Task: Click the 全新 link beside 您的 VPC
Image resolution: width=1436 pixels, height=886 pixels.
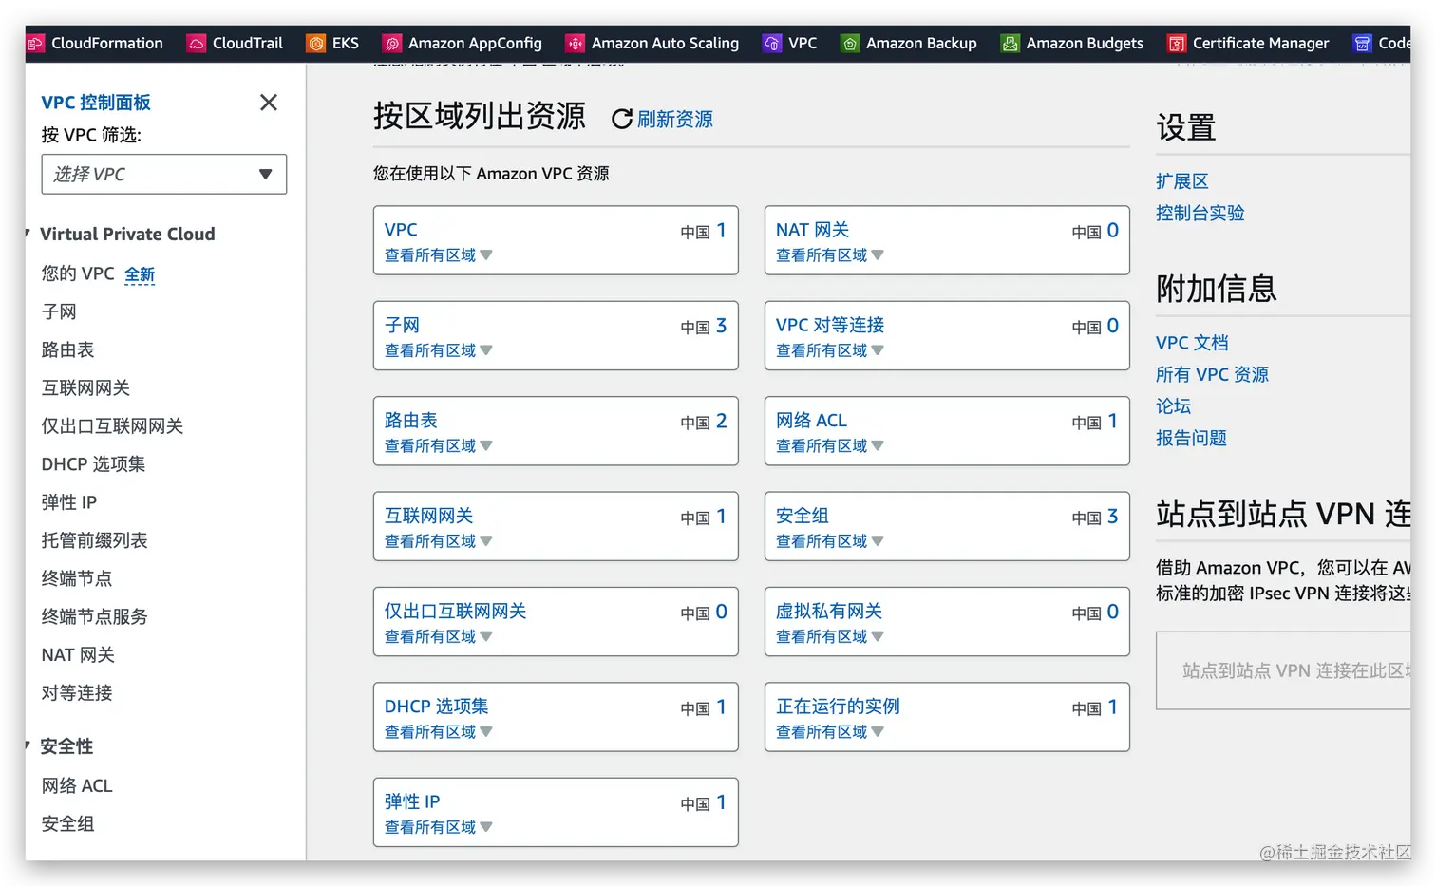Action: [140, 274]
